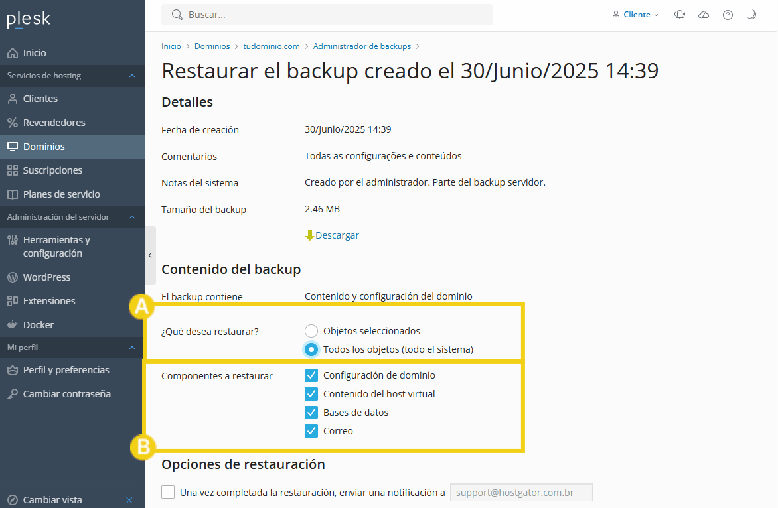Close the Cambiar vista item with X
The width and height of the screenshot is (778, 508).
(x=129, y=500)
